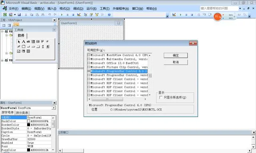Open the Insert UserForm dropdown arrow
This screenshot has height=153, width=256.
pyautogui.click(x=15, y=14)
